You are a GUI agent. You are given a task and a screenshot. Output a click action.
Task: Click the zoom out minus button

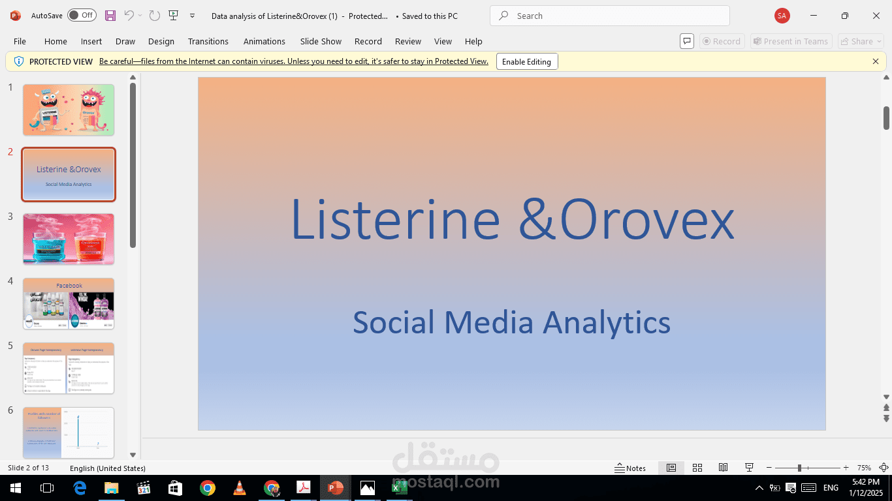(x=769, y=468)
